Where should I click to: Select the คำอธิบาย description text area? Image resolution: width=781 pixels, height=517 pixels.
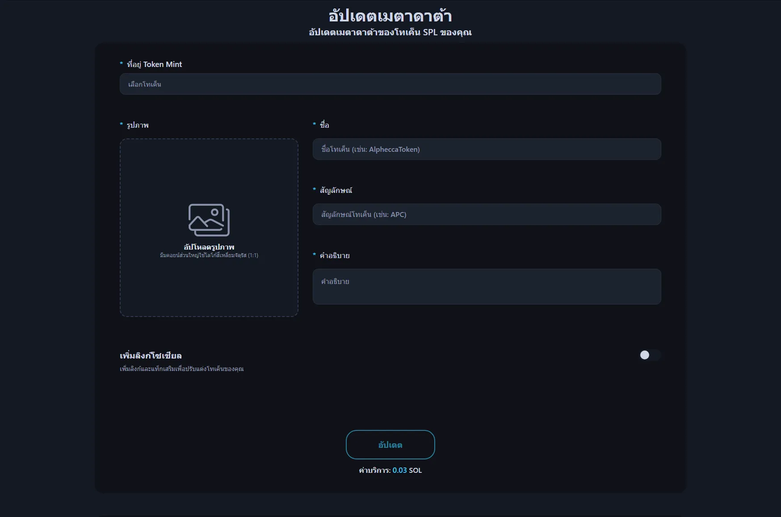(487, 286)
